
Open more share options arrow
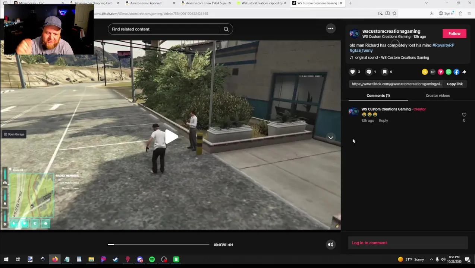(x=464, y=72)
